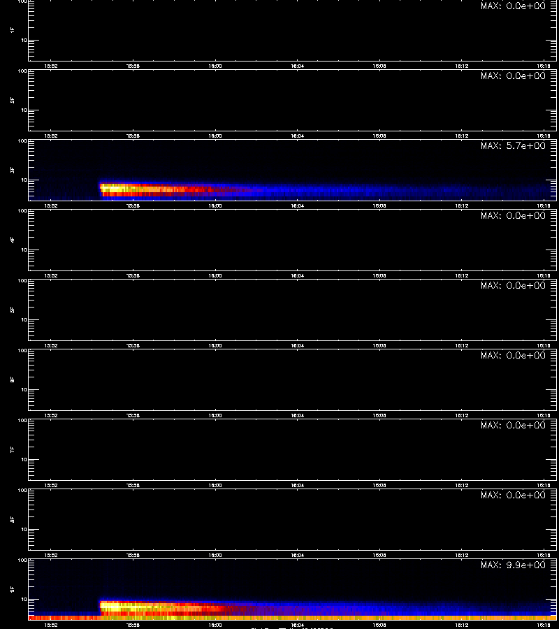This screenshot has width=559, height=629.
Task: Click the 16:00 time label under panel 7F
Action: tap(215, 486)
